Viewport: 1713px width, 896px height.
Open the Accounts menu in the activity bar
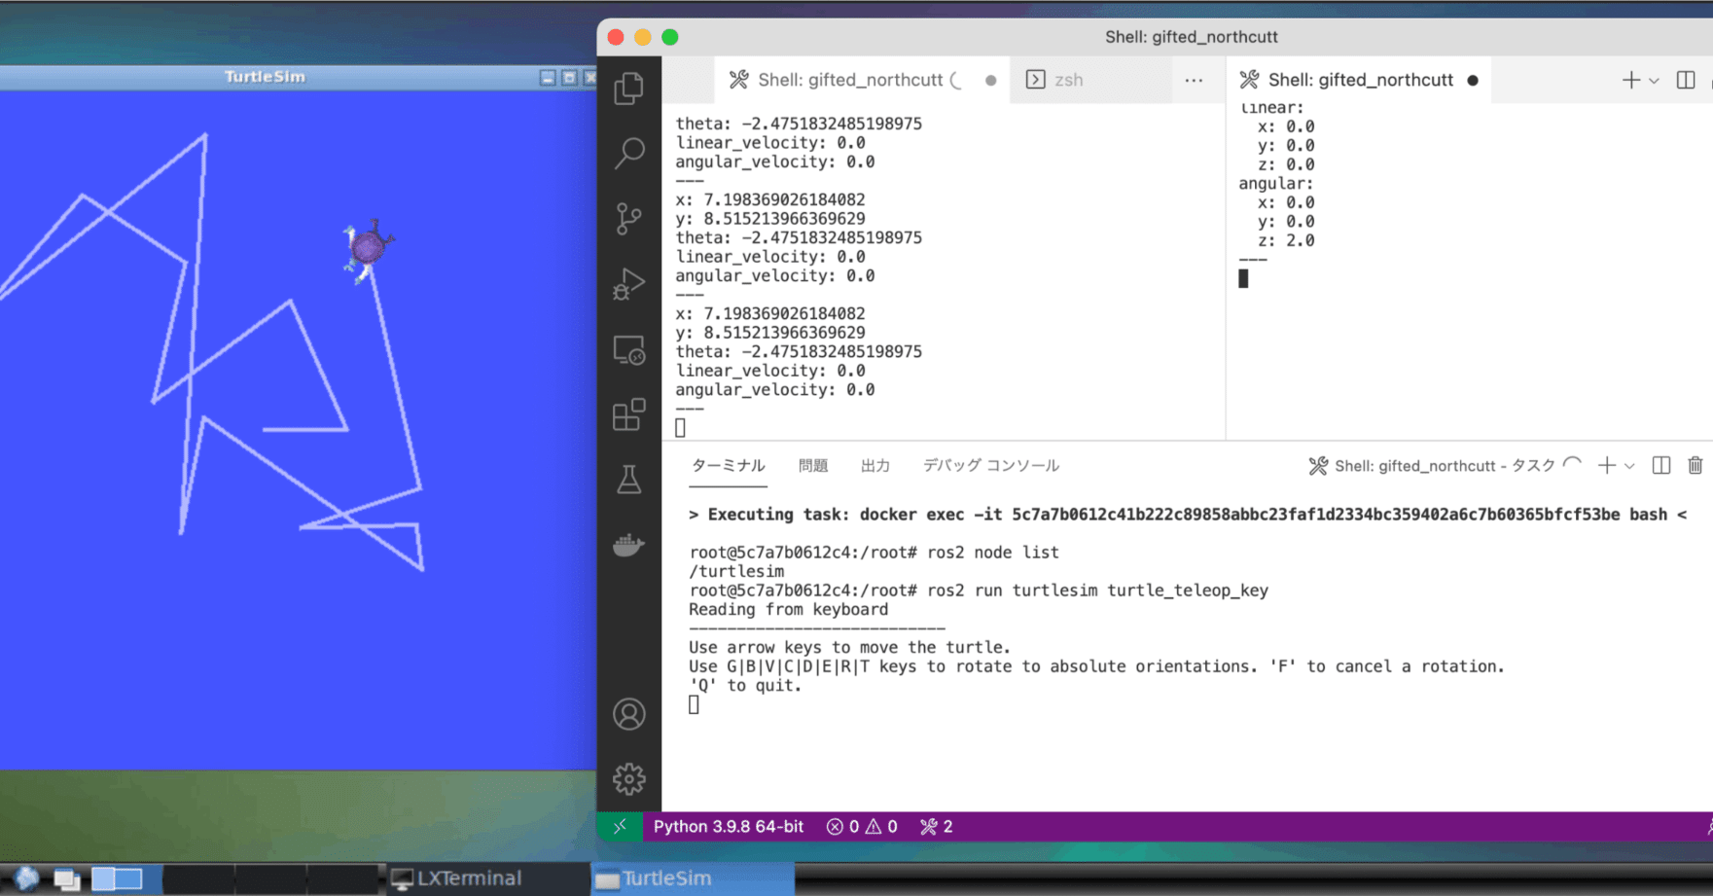click(x=629, y=713)
